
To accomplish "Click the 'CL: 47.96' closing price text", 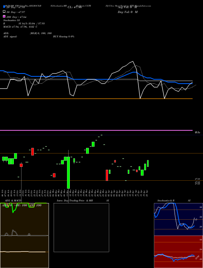I will point(75,7).
